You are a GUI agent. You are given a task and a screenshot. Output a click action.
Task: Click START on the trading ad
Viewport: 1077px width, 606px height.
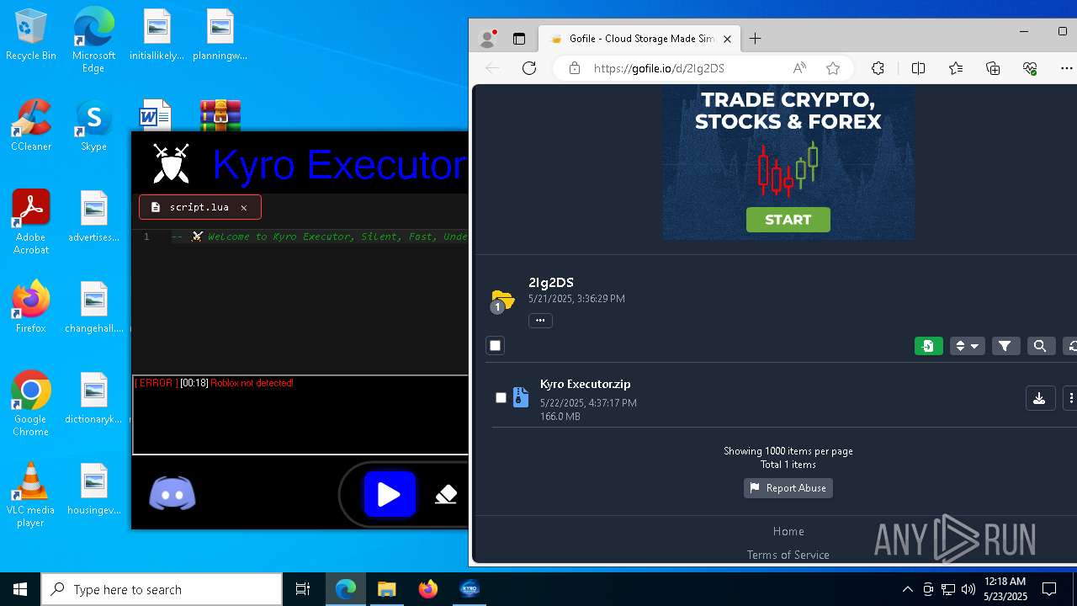point(788,220)
